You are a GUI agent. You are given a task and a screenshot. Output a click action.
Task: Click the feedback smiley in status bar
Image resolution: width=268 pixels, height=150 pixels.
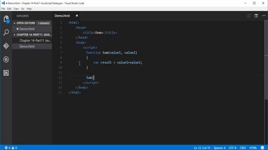point(263,147)
